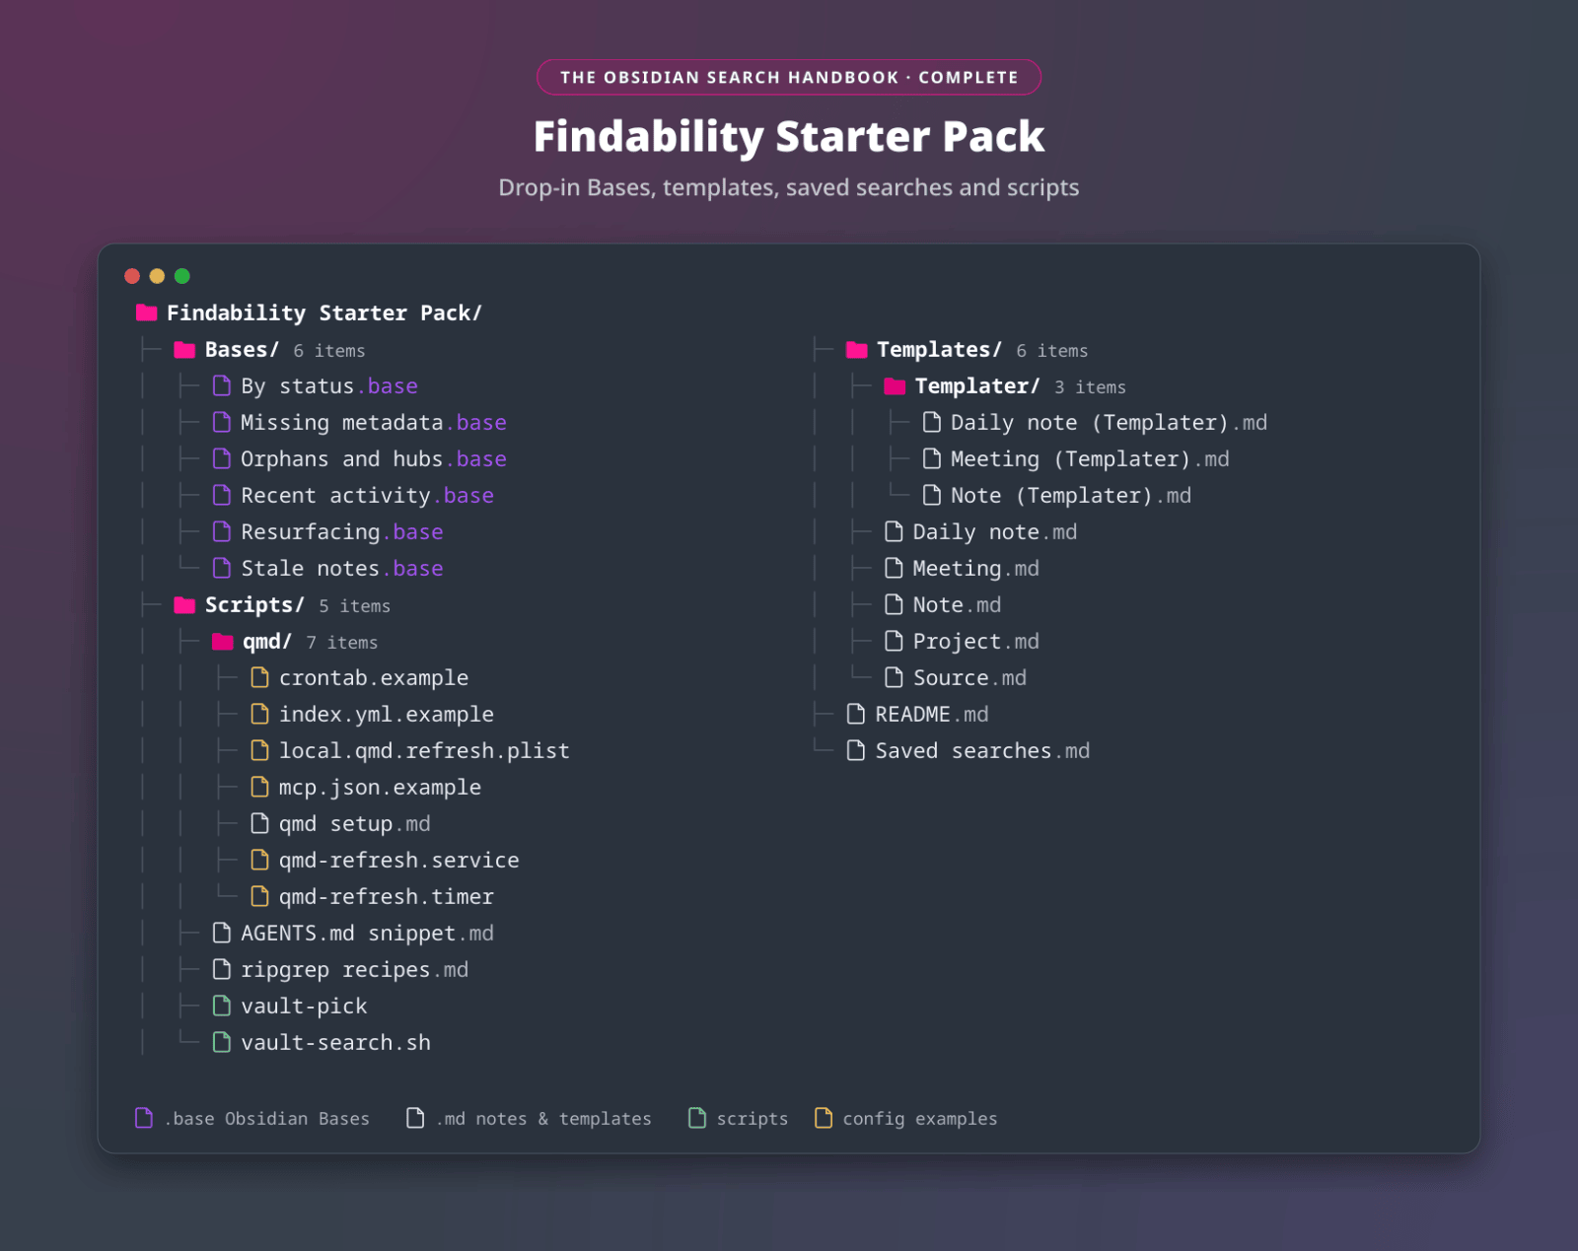Click the Bases "6 items" count
This screenshot has height=1251, width=1578.
329,351
